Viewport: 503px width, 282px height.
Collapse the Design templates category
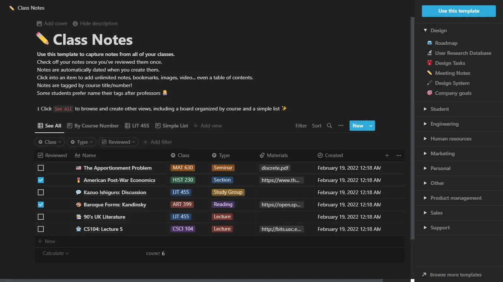[425, 30]
